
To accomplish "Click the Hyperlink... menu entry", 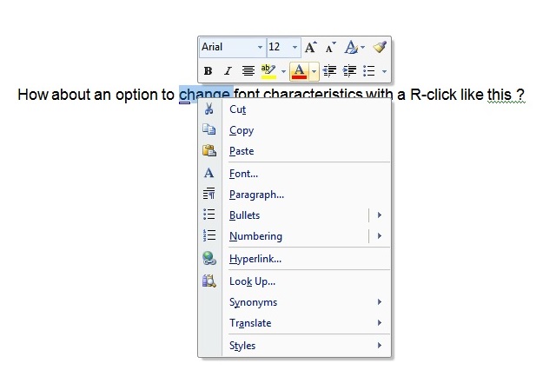I will coord(255,259).
